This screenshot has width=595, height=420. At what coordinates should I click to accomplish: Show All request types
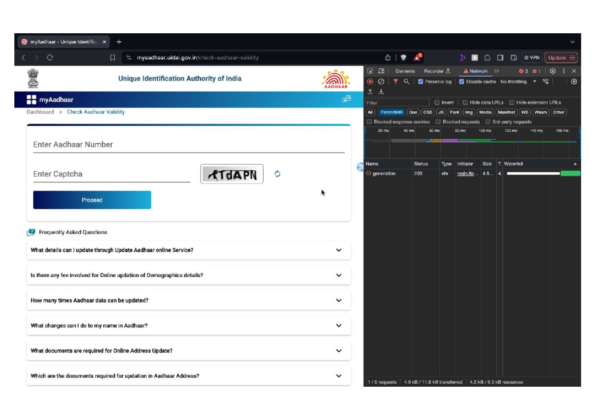click(x=370, y=112)
